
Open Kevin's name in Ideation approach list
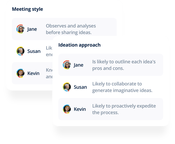(80, 109)
